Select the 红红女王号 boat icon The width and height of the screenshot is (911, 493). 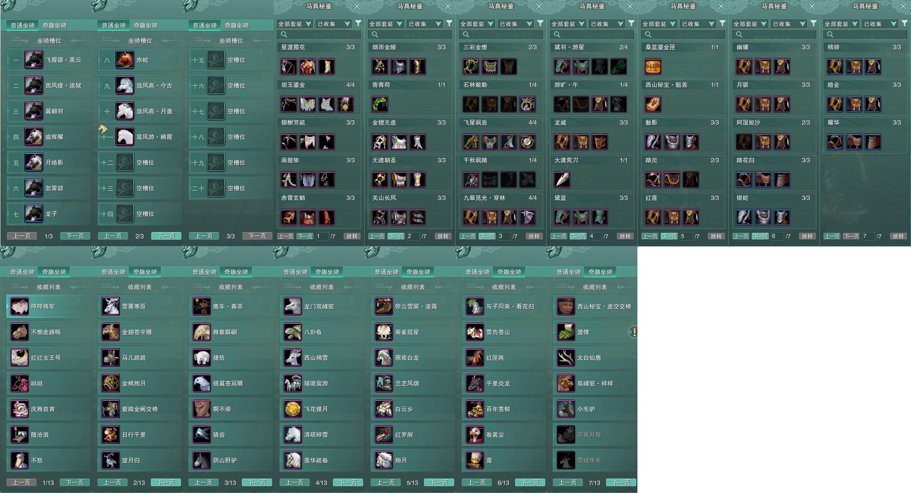20,358
